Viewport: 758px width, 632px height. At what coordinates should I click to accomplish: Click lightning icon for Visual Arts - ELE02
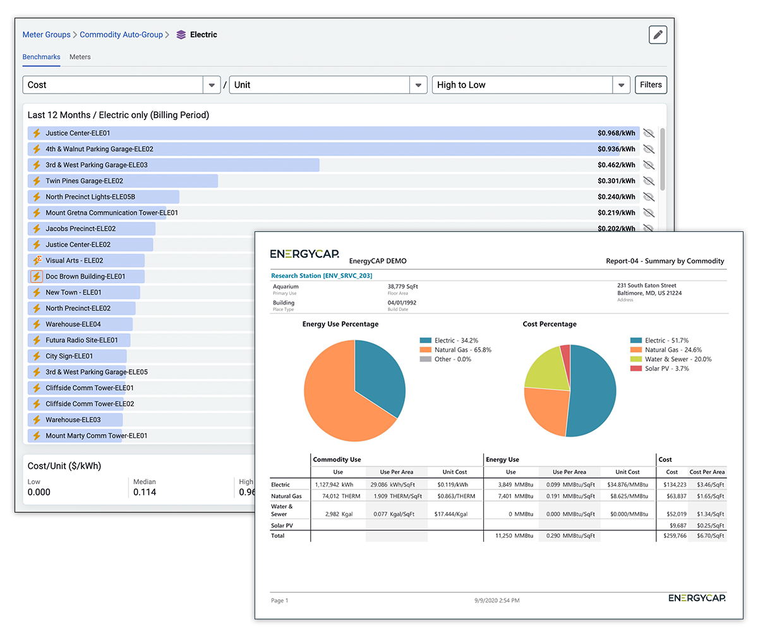tap(37, 260)
